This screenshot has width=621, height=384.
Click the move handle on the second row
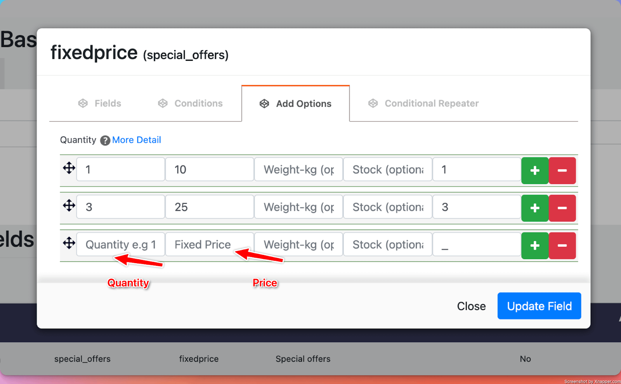click(x=69, y=205)
